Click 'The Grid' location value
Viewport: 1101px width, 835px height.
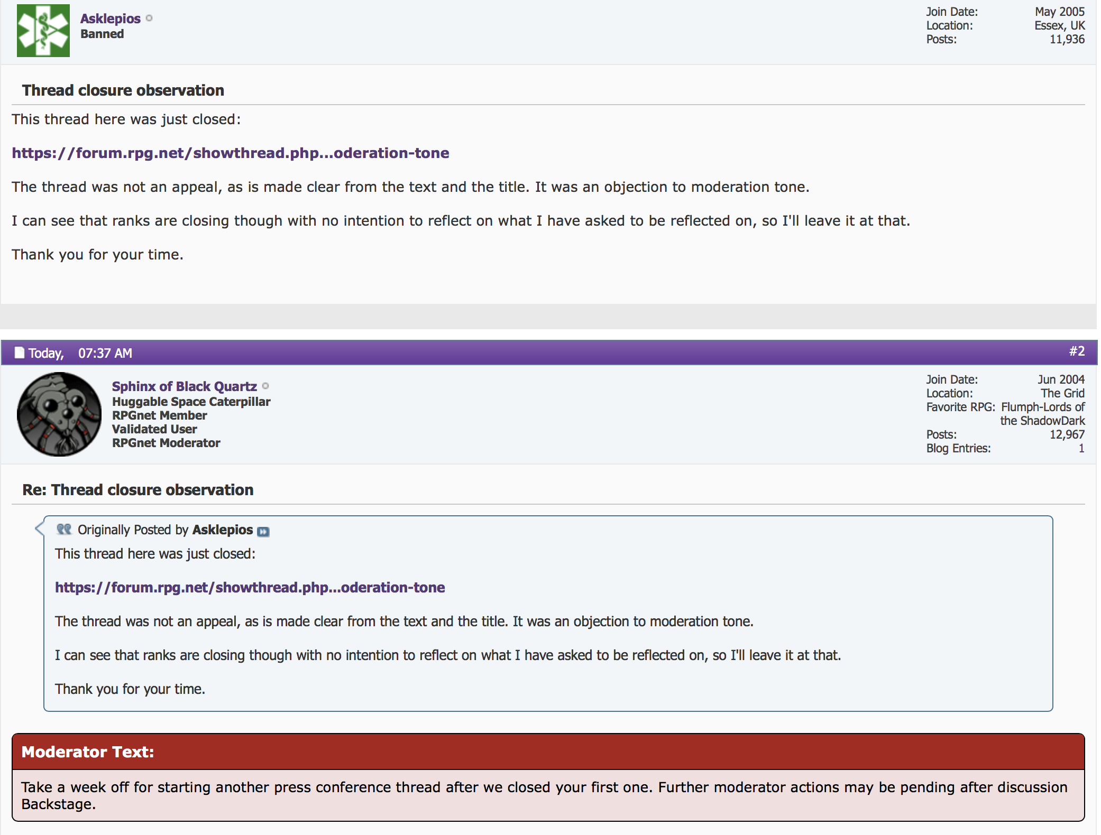(1063, 393)
